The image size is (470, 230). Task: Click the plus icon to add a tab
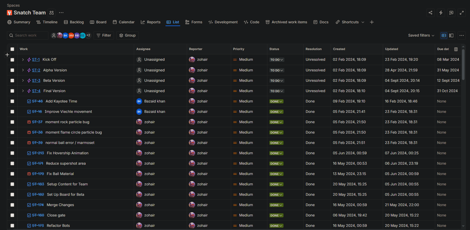click(x=372, y=22)
